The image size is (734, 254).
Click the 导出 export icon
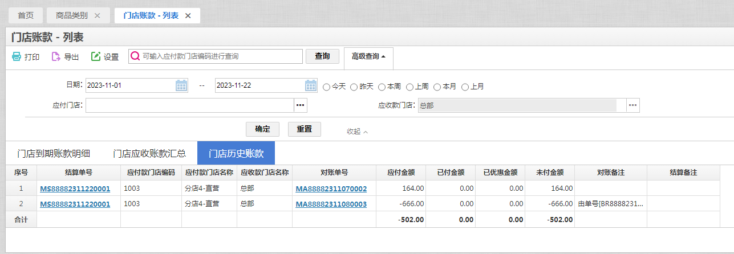pos(56,56)
